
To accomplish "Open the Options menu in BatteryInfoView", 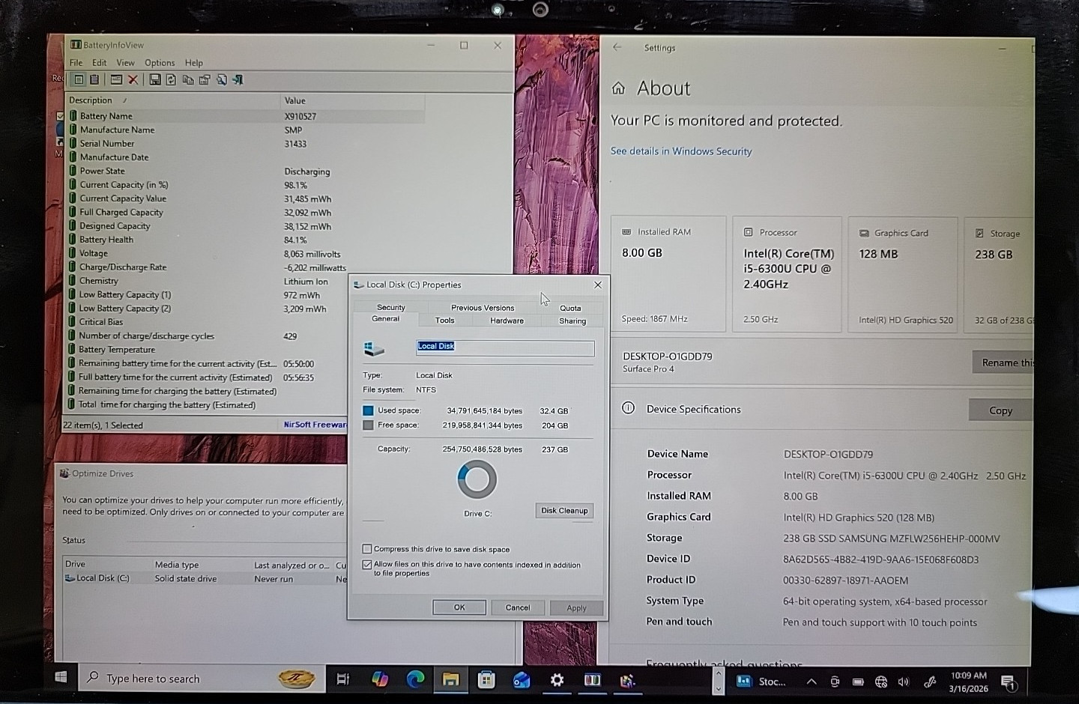I will point(160,63).
